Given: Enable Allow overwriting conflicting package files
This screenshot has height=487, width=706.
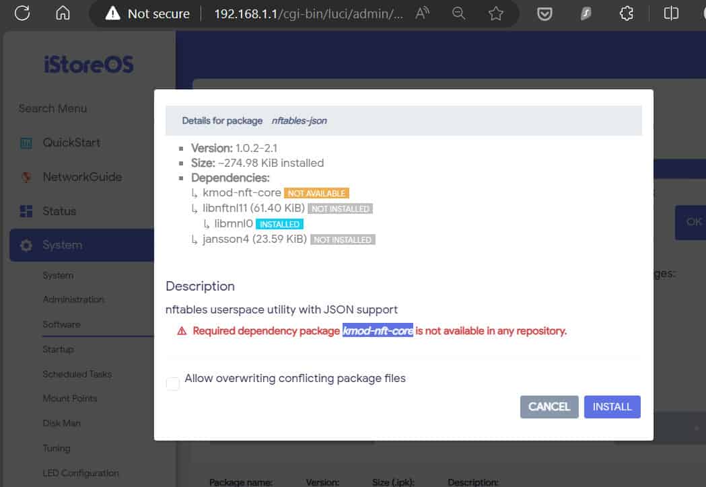Looking at the screenshot, I should tap(173, 383).
